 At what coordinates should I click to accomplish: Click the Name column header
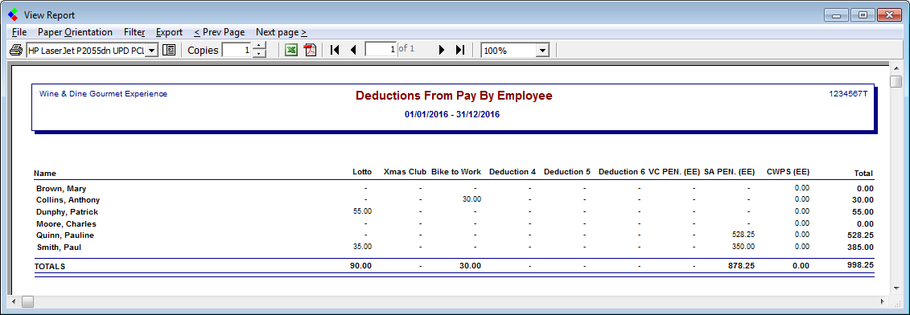pos(45,173)
